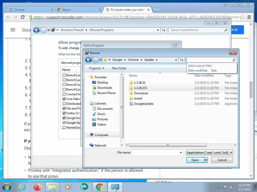Expand the Google breadcrumb arrow
This screenshot has height=192, width=257.
(125, 60)
